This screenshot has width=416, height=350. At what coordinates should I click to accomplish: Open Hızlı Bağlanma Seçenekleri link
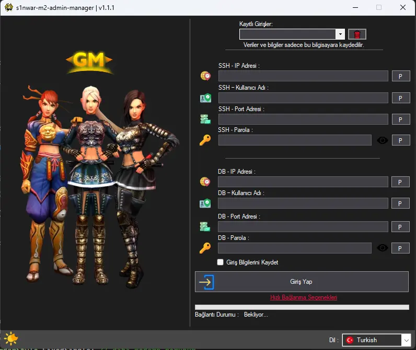(303, 297)
